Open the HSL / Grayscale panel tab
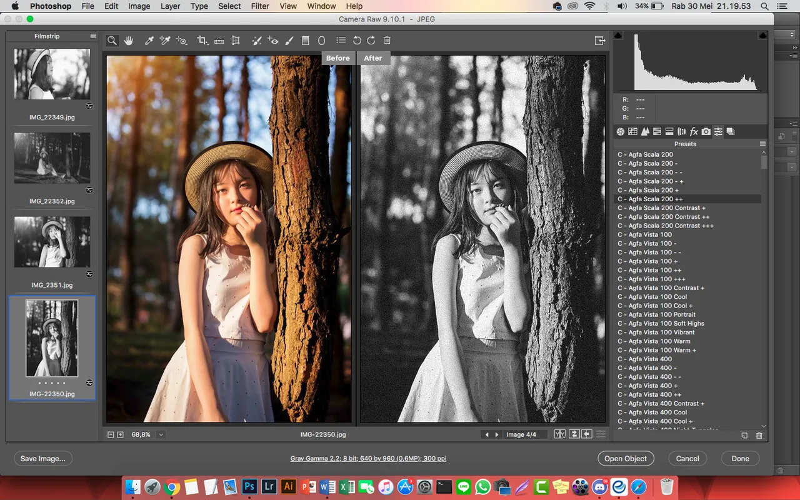The image size is (800, 500). click(657, 132)
